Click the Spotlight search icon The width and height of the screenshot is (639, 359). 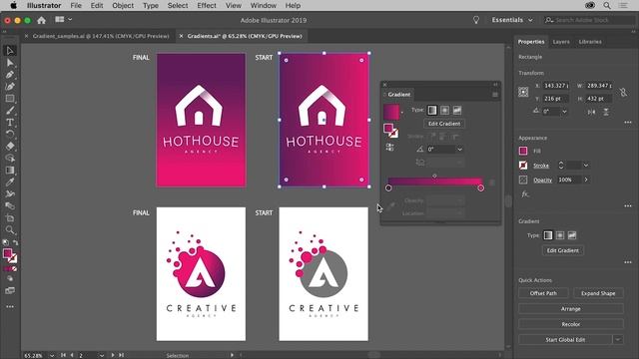(607, 5)
